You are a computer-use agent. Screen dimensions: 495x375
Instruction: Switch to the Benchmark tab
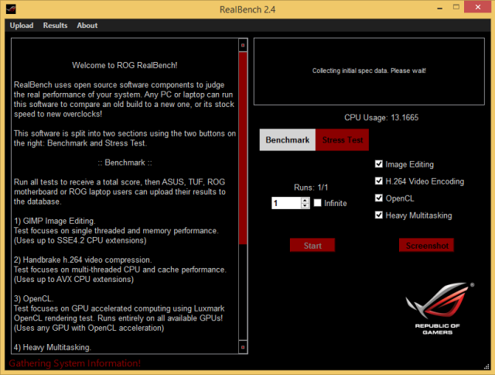[x=287, y=139]
